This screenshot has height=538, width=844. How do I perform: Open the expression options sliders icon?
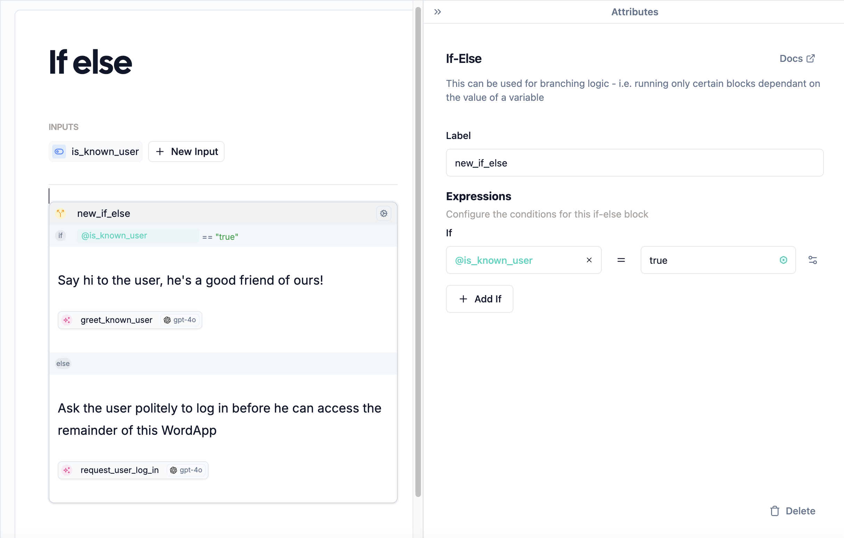812,260
